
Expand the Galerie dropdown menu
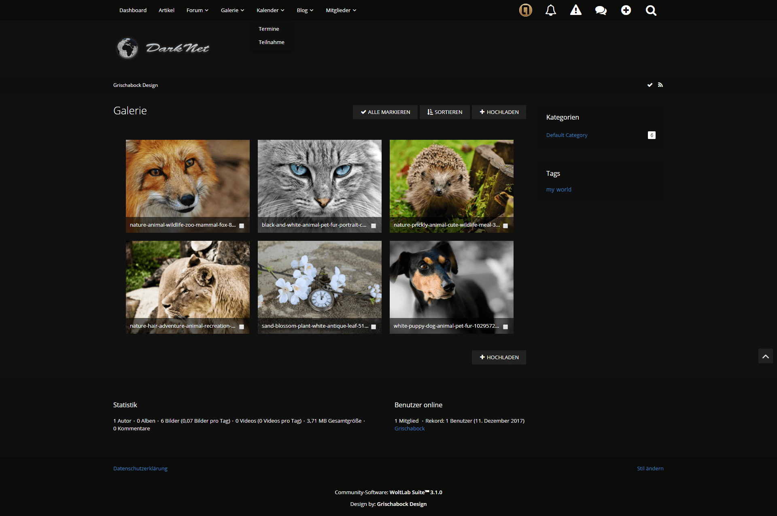click(x=232, y=10)
